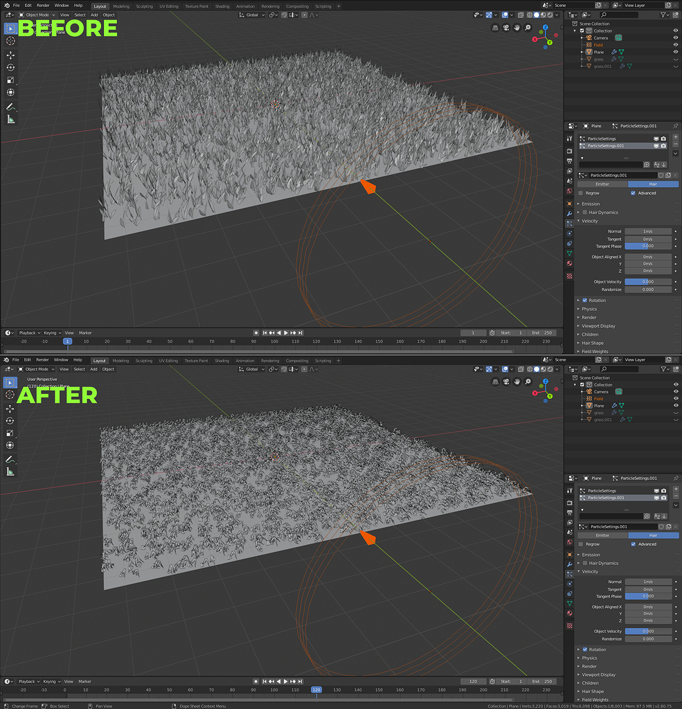Enable the Regrow checkbox
The image size is (682, 709).
point(580,193)
